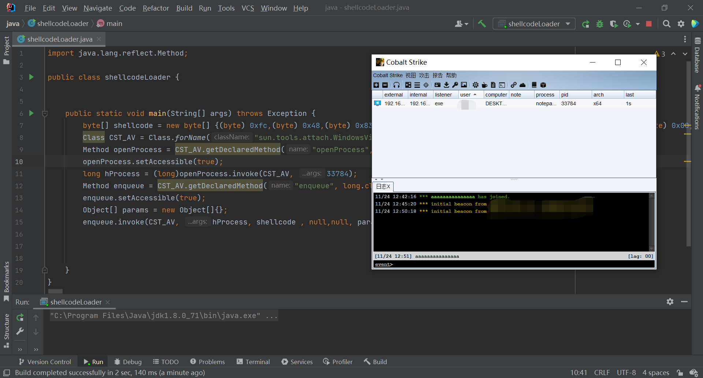Image resolution: width=703 pixels, height=378 pixels.
Task: Click the red Stop button
Action: 649,24
